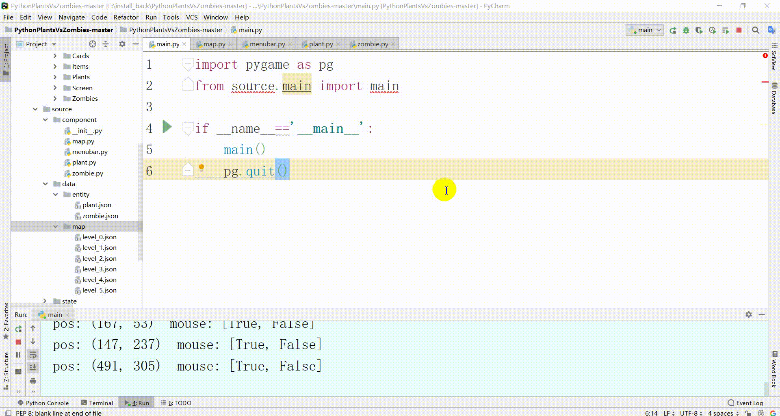
Task: Open the VCS menu
Action: pyautogui.click(x=191, y=17)
